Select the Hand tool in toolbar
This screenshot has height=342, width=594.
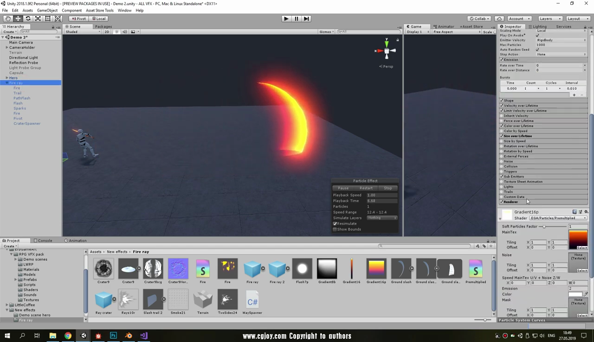8,19
